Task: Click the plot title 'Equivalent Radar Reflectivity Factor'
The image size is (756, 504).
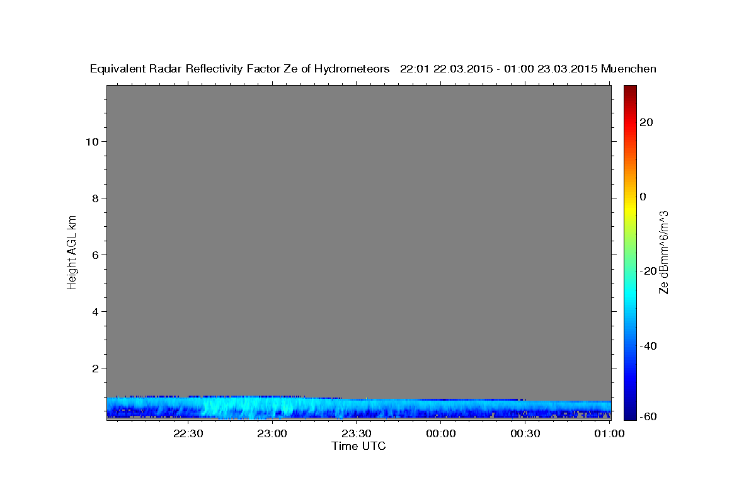Action: coord(185,69)
